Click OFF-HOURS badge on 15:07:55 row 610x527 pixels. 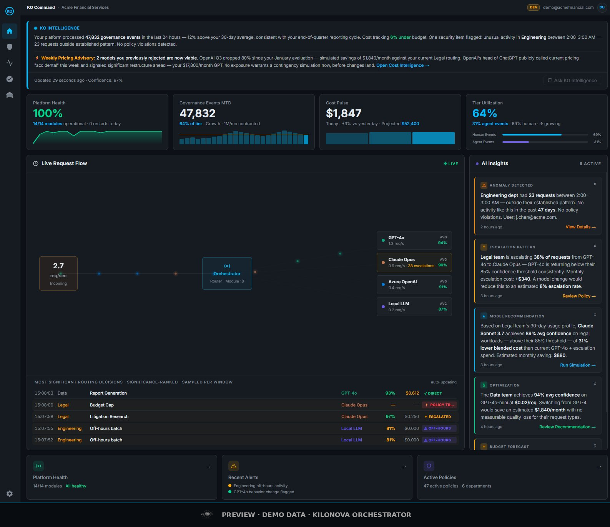439,428
